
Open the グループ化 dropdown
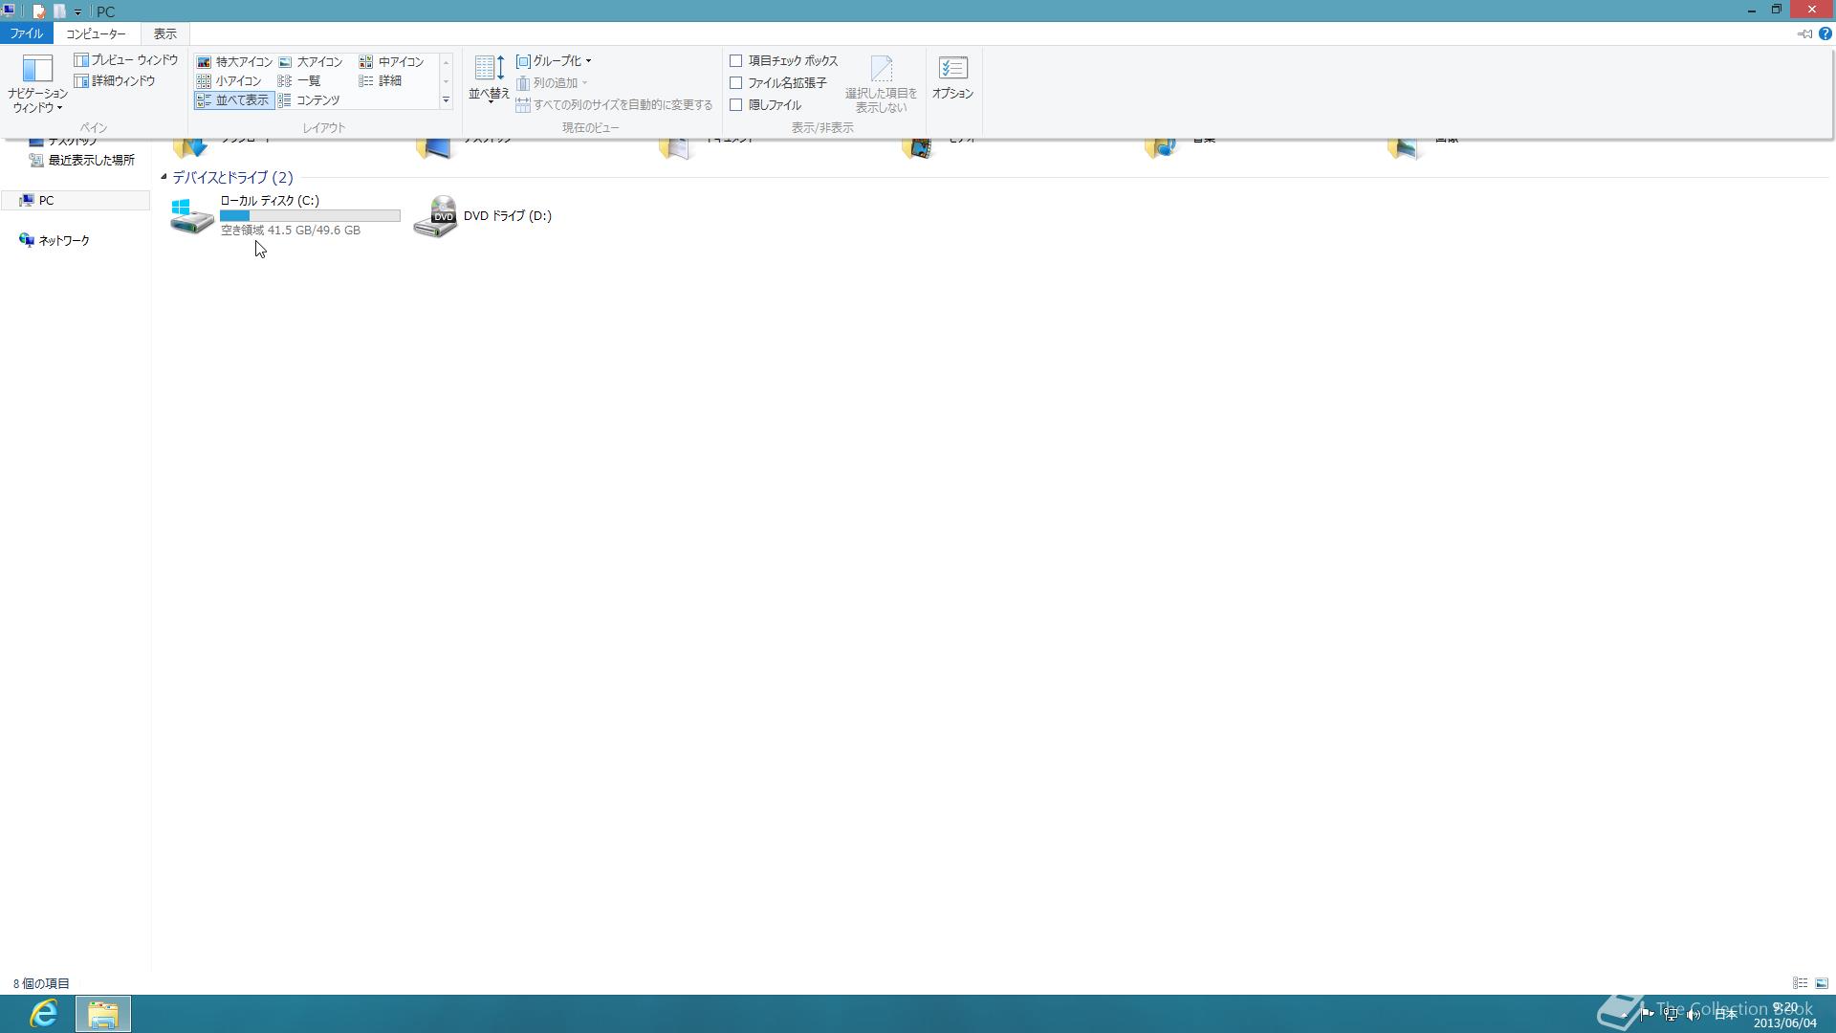[x=554, y=61]
